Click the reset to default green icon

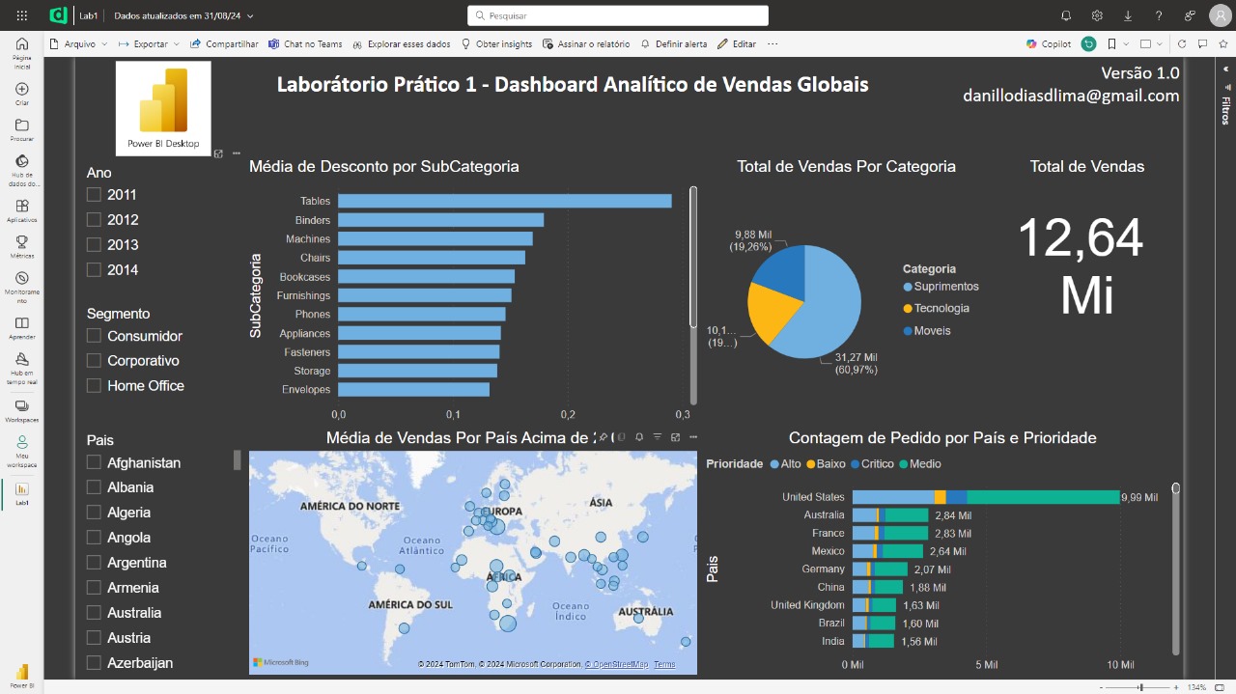coord(1088,43)
